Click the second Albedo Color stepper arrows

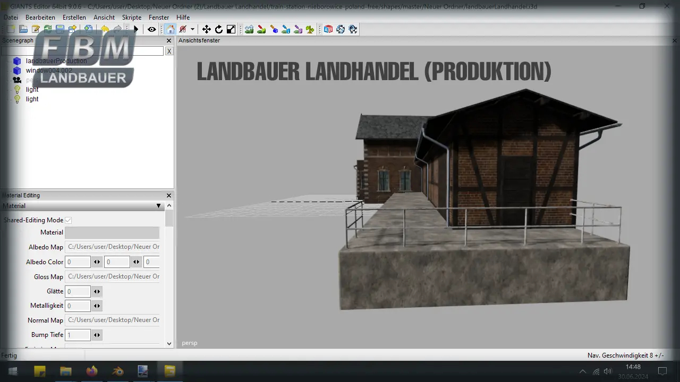tap(137, 262)
